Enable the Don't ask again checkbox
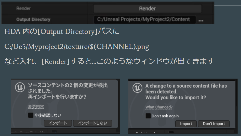Screen dimensions: 241x136 tap(148, 116)
